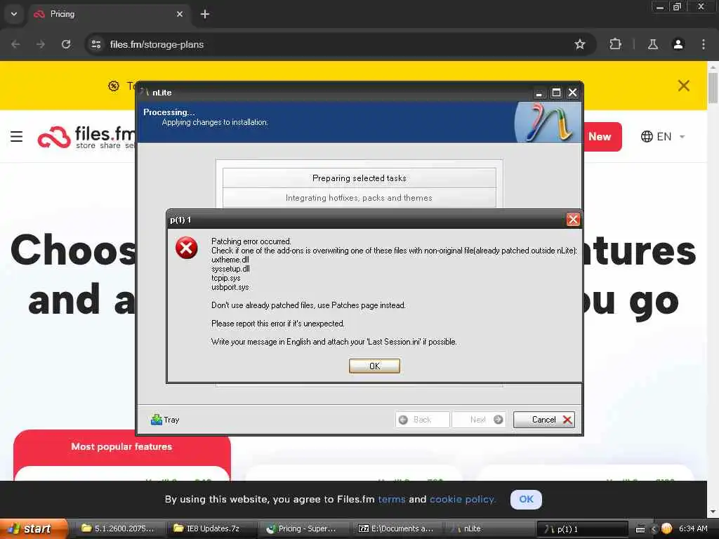The width and height of the screenshot is (719, 539).
Task: Close the Pricing tab
Action: (180, 14)
